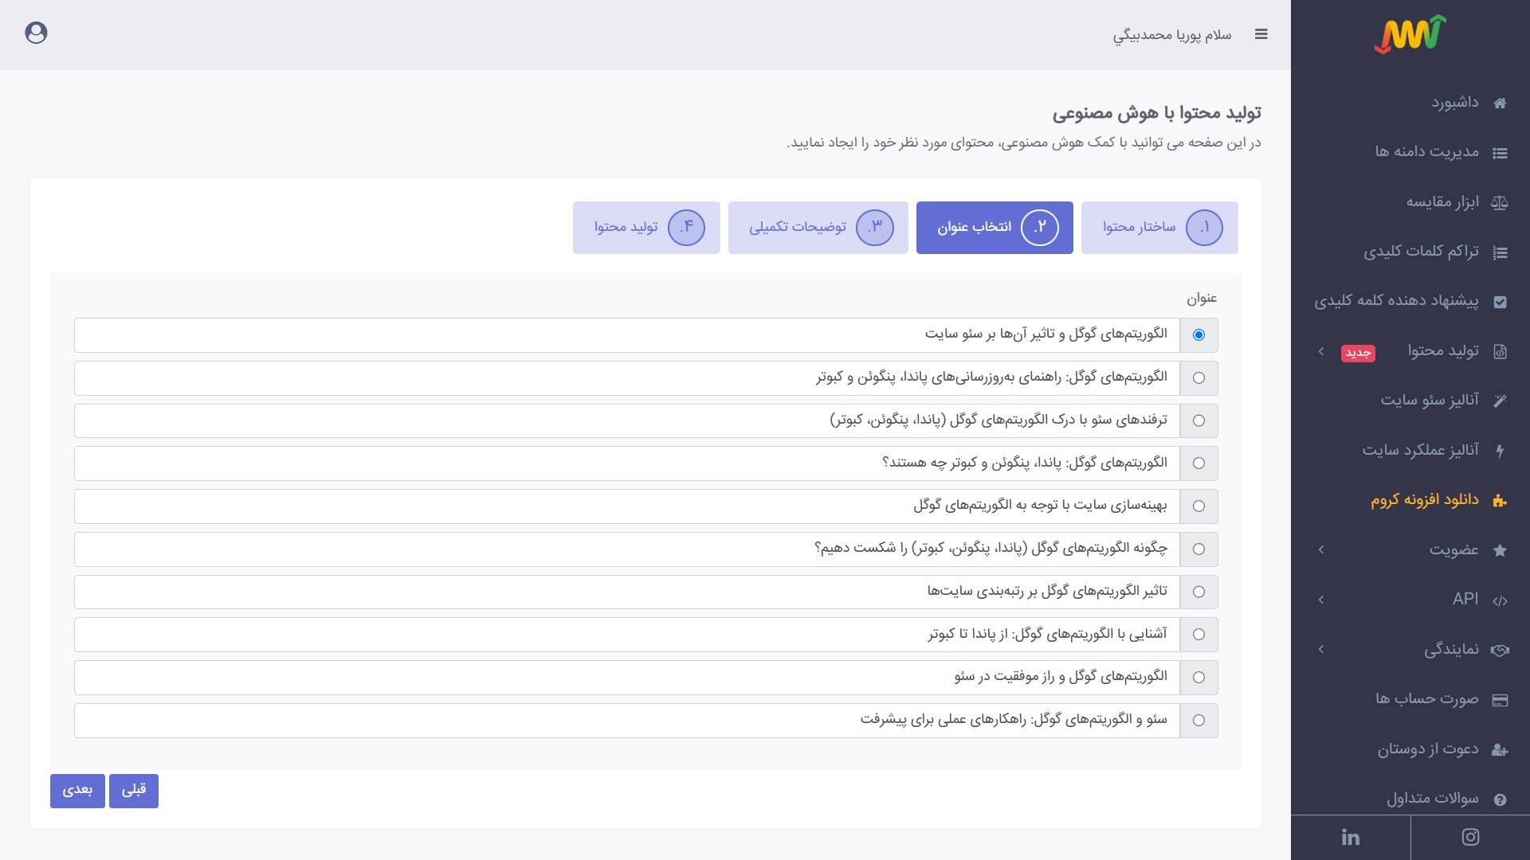Open دانلود افزونه کروم link

(1425, 500)
